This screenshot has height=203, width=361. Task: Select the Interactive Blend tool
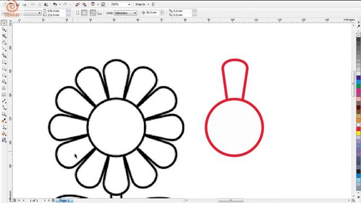[x=4, y=114]
